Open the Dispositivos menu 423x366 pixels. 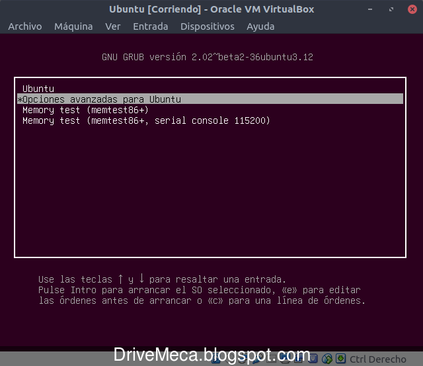click(x=207, y=26)
